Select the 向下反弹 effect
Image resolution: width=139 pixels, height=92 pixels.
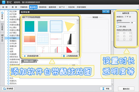point(12,14)
